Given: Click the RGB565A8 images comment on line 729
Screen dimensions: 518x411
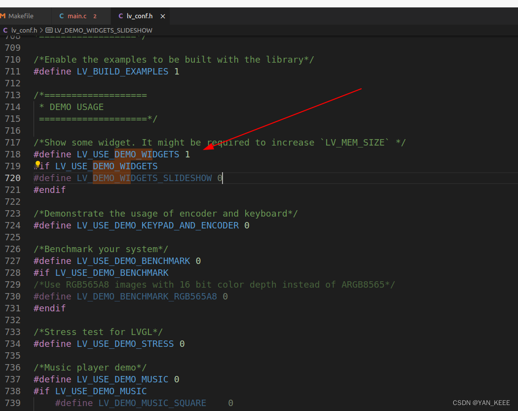Looking at the screenshot, I should point(215,285).
